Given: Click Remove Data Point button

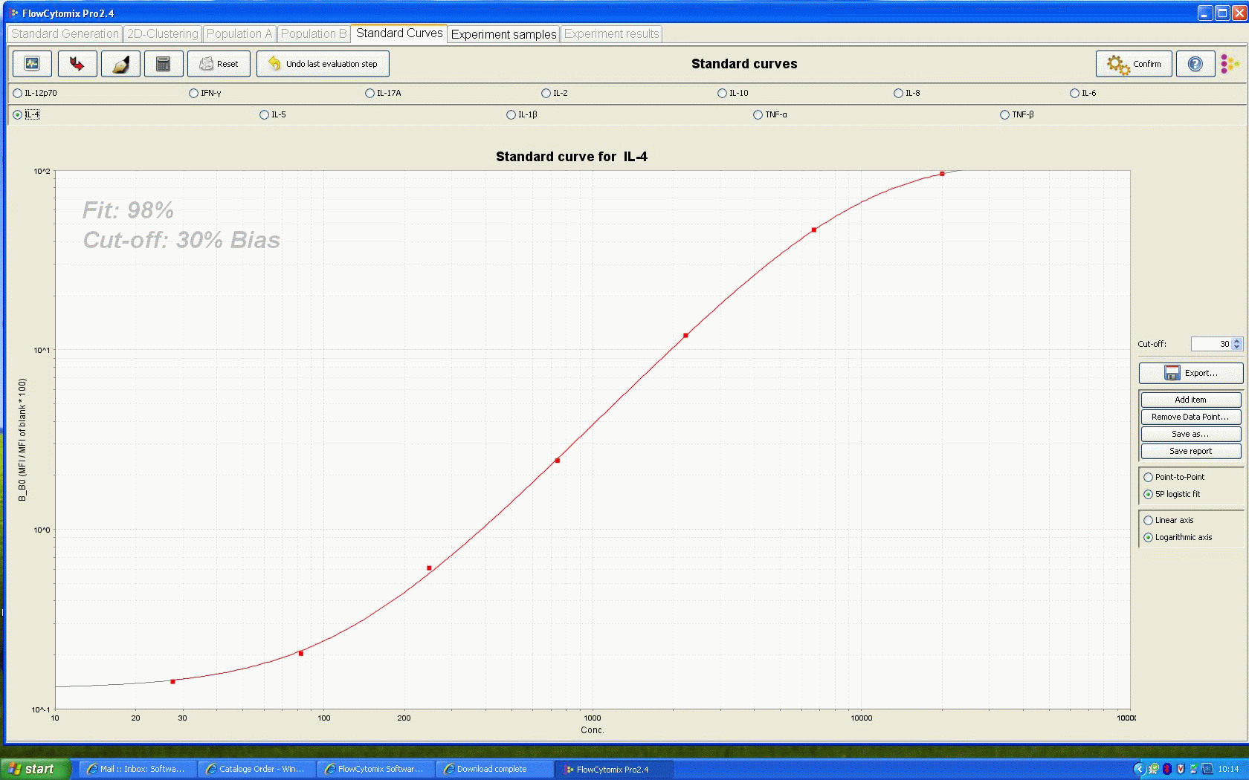Looking at the screenshot, I should (1191, 417).
